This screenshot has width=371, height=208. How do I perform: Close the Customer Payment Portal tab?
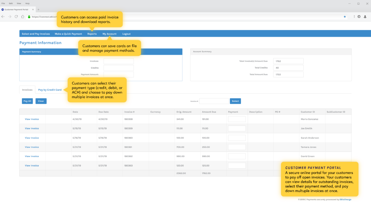coord(33,10)
